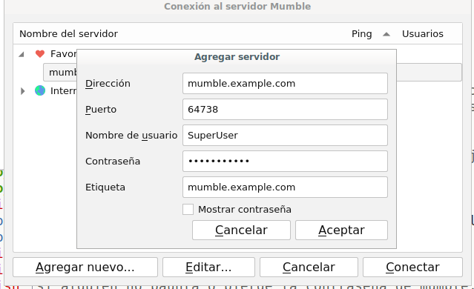Toggle the Mostrar contraseña checkbox
This screenshot has height=289, width=474.
pos(188,209)
